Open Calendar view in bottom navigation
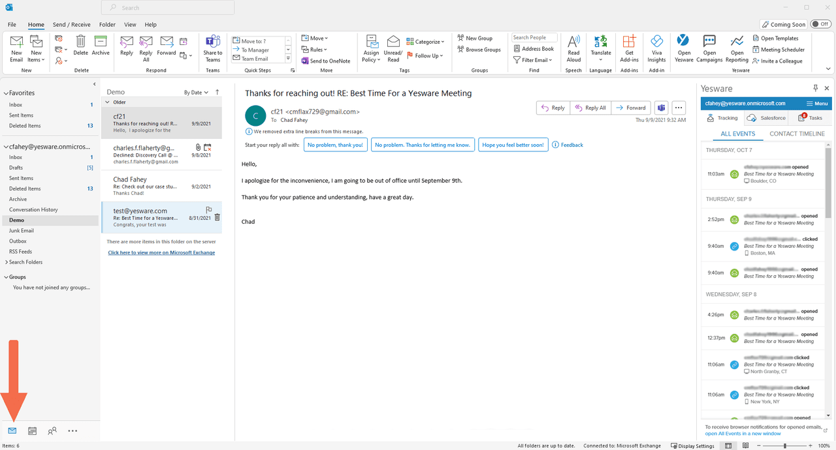The width and height of the screenshot is (836, 450). pyautogui.click(x=32, y=431)
